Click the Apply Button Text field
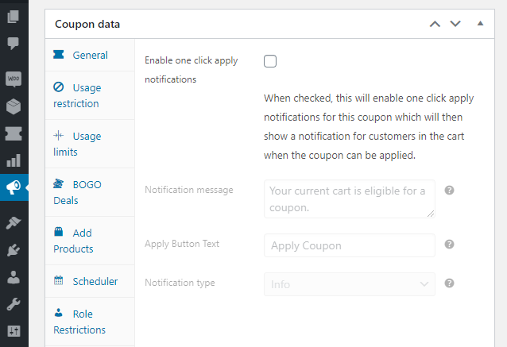Viewport: 507px width, 347px height. 349,245
